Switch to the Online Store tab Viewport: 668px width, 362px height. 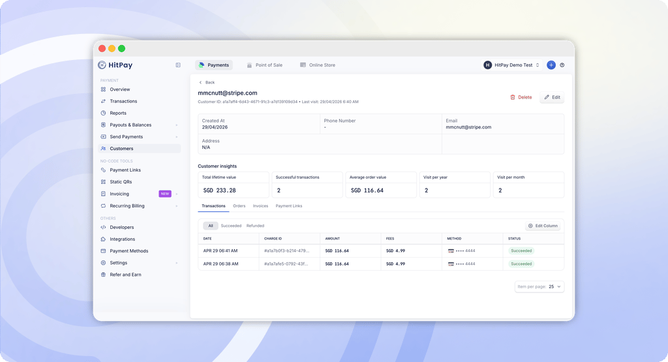318,65
